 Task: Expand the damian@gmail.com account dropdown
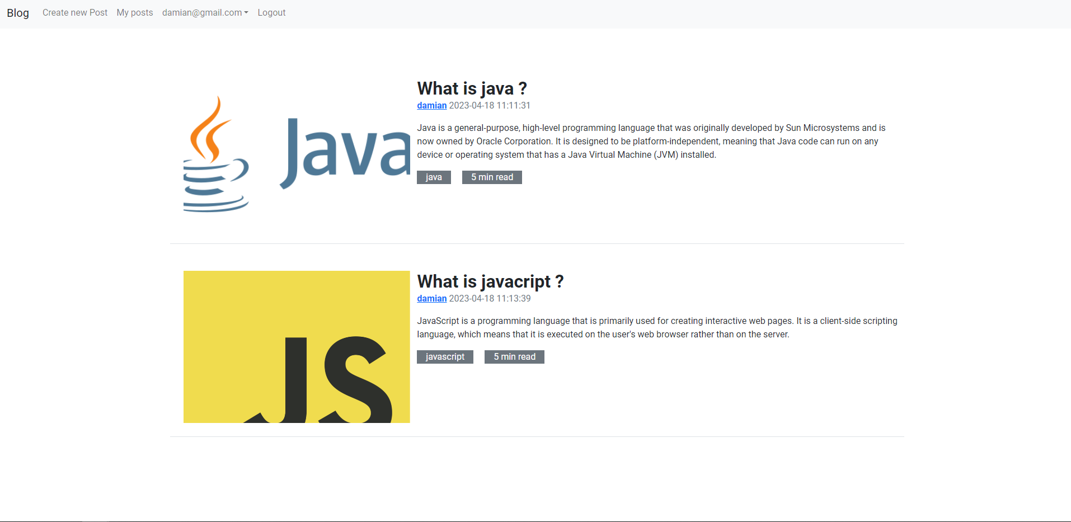point(205,12)
